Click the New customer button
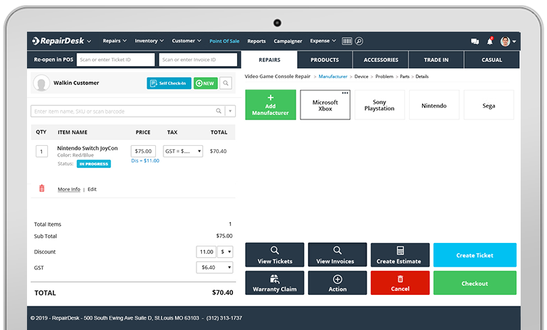Viewport: 547px width, 330px height. click(x=205, y=83)
